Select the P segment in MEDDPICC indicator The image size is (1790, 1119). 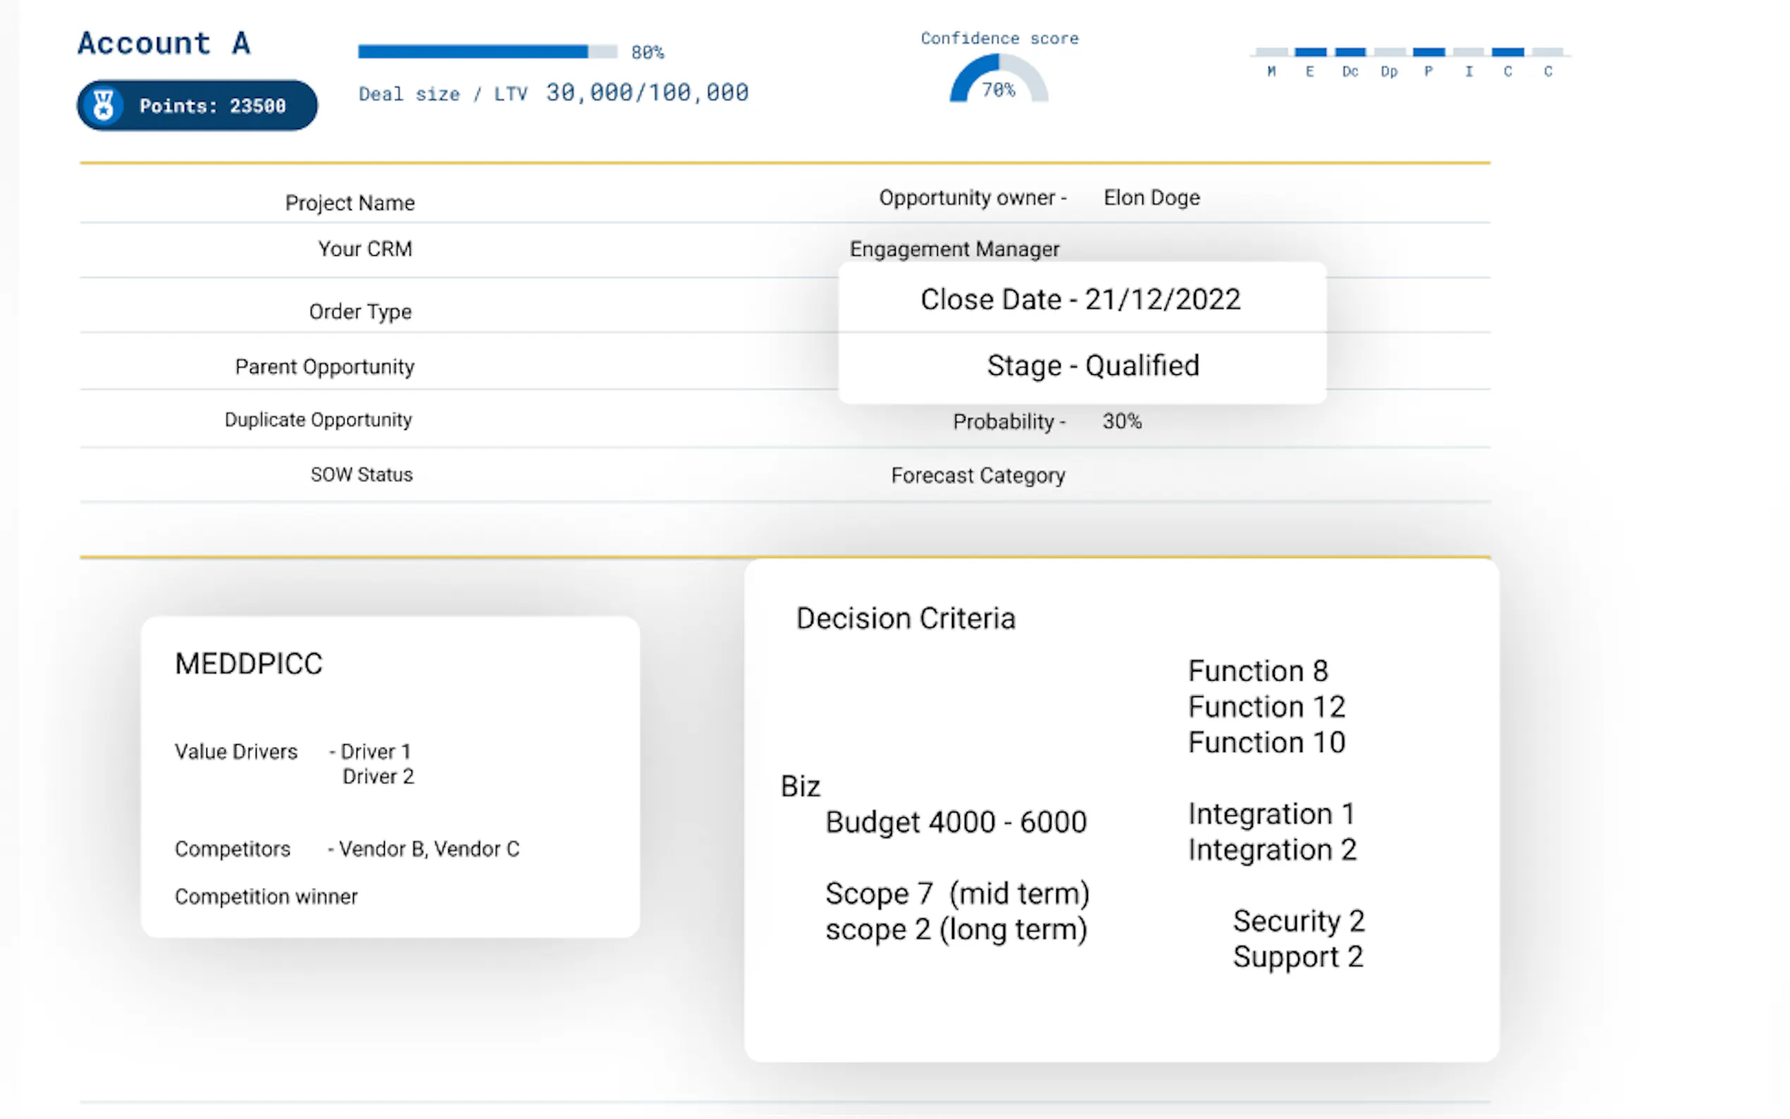point(1428,53)
